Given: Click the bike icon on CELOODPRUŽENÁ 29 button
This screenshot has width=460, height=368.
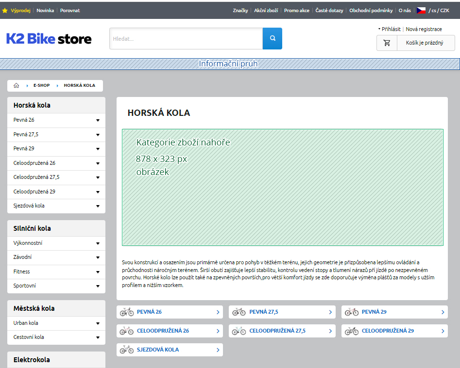Looking at the screenshot, I should coord(351,331).
